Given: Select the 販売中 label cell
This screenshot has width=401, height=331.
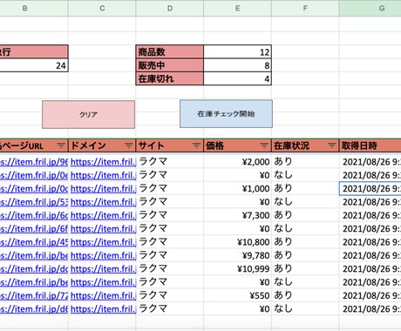Looking at the screenshot, I should tap(170, 65).
